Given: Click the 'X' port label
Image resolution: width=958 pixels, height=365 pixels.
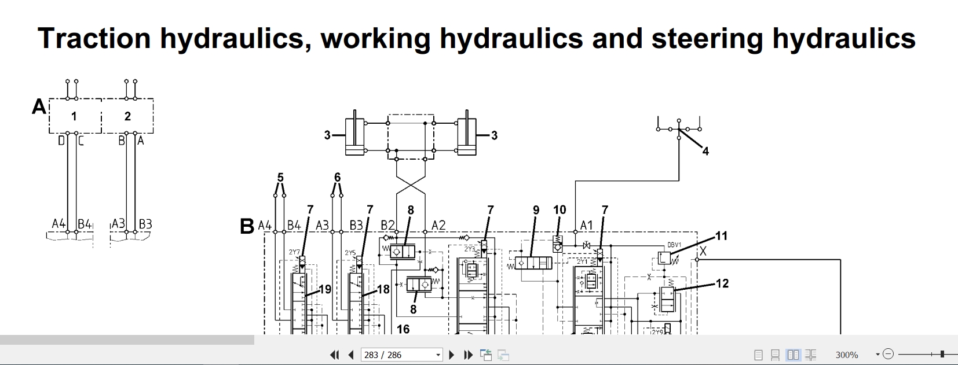Looking at the screenshot, I should coord(703,250).
